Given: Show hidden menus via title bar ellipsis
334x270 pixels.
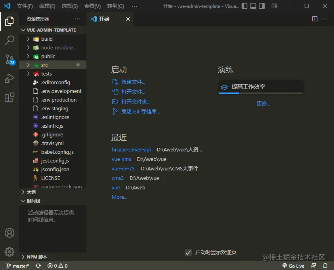Looking at the screenshot, I should [x=134, y=6].
